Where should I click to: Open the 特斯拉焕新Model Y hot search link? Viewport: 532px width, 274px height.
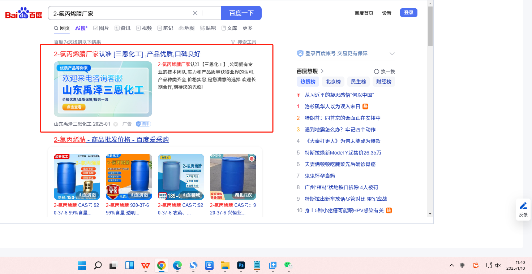[x=343, y=153]
